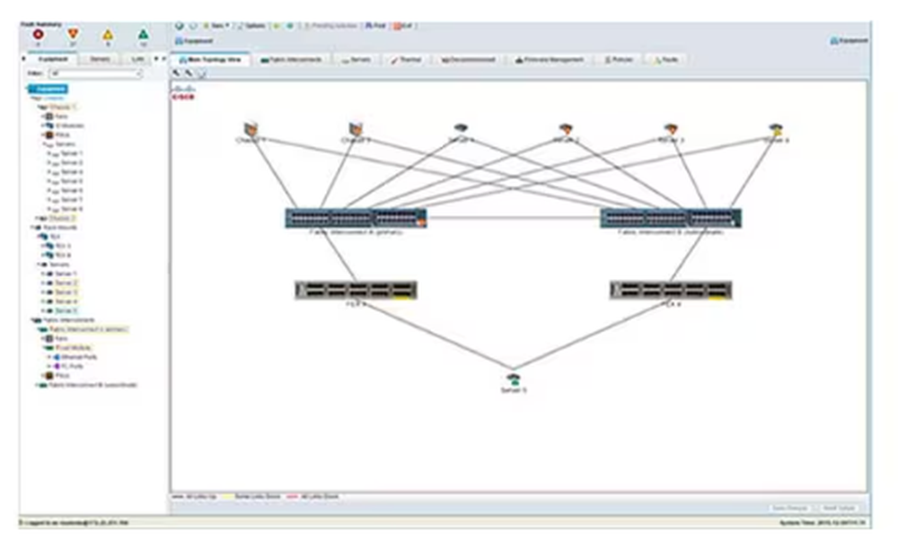Click the Save Changes button
This screenshot has width=898, height=557.
(x=789, y=508)
